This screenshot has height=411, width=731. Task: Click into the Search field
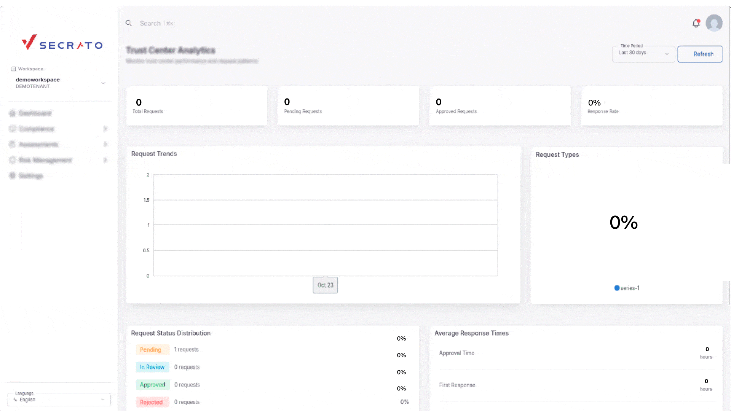click(x=150, y=23)
